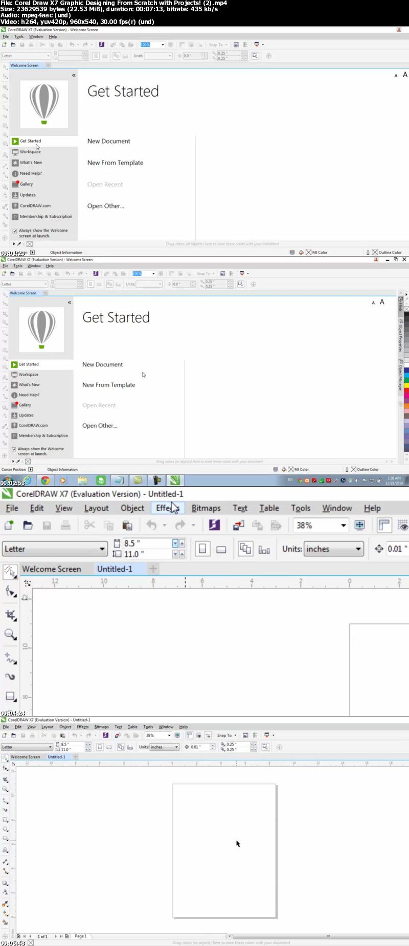Screen dimensions: 409x946
Task: Select Text tool in 00:05:48 frame toolbox
Action: pos(5,850)
